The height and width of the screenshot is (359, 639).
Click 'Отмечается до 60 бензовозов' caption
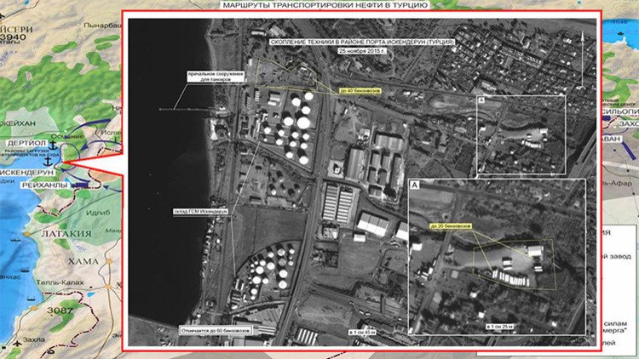coord(216,326)
